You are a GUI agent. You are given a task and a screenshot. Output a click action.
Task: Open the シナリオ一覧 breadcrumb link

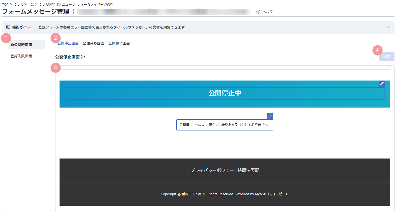click(x=24, y=5)
